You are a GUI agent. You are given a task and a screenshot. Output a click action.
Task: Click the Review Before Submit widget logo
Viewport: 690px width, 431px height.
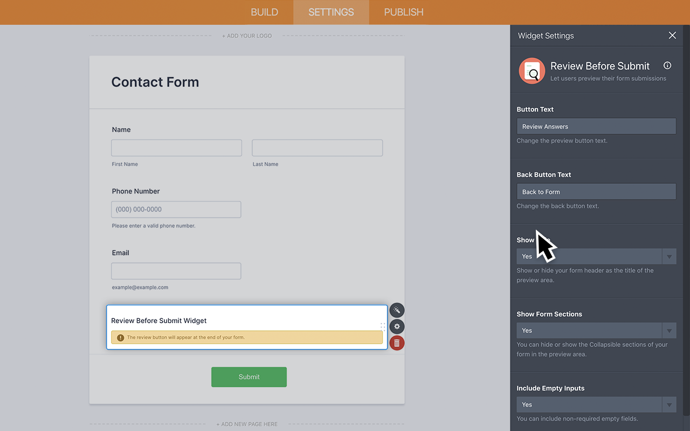pos(532,71)
